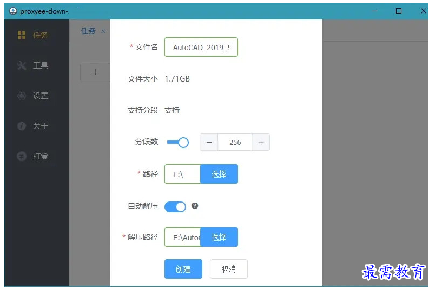
Task: Click the 解压路径 input field
Action: tap(182, 237)
